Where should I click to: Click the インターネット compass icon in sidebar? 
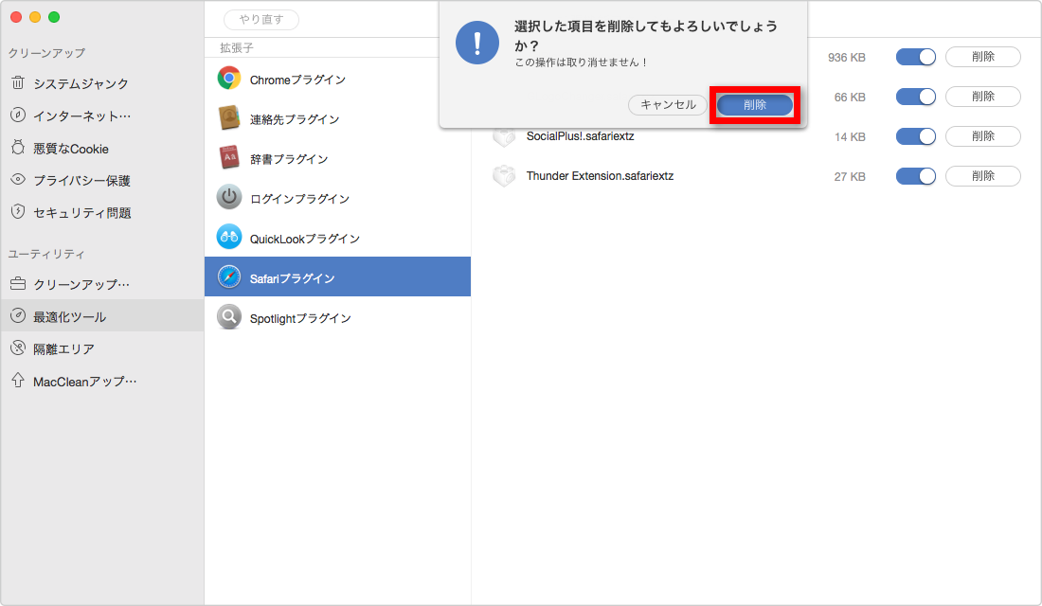(x=18, y=115)
